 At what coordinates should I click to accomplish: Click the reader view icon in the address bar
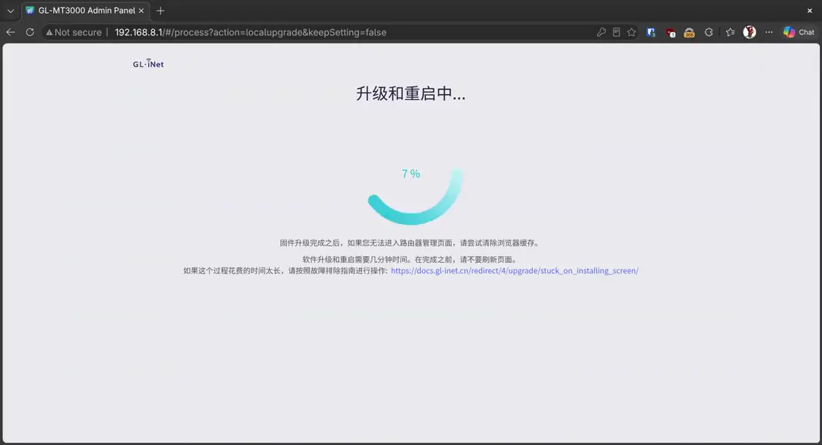[x=616, y=32]
